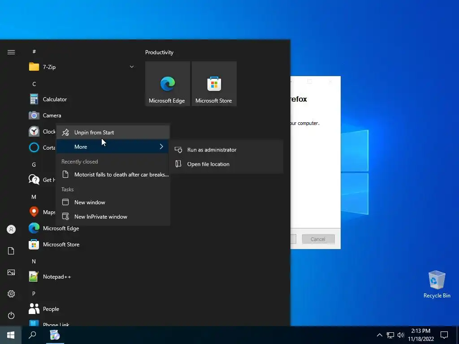459x344 pixels.
Task: Click the 'C' letter header
Action: coord(34,84)
